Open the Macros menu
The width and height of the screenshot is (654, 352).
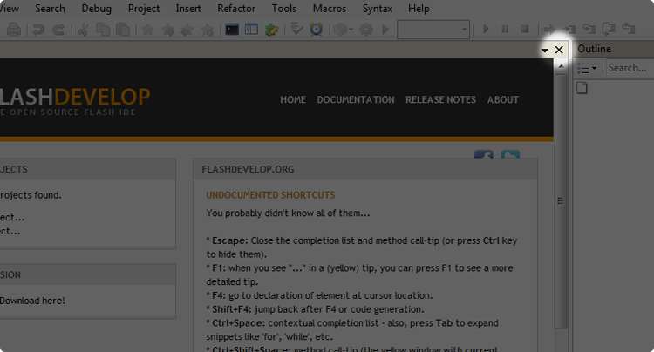(330, 9)
